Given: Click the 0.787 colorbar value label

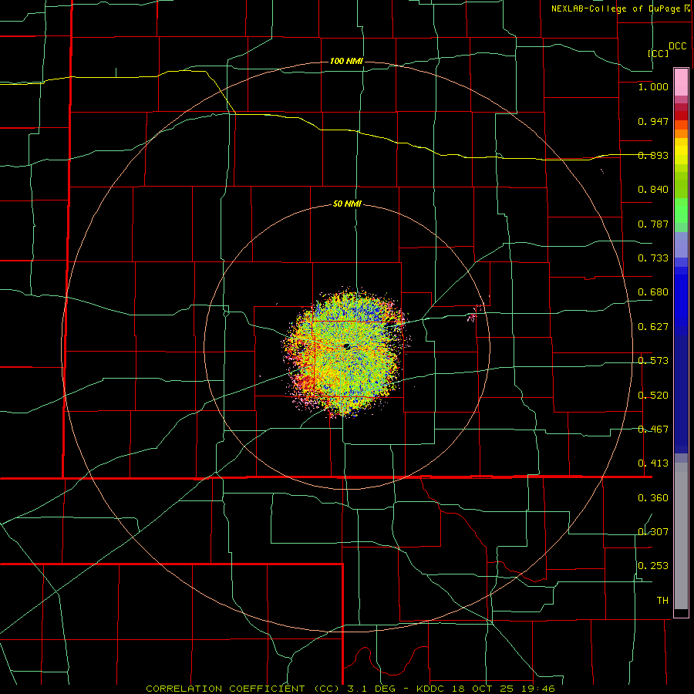Looking at the screenshot, I should click(653, 224).
